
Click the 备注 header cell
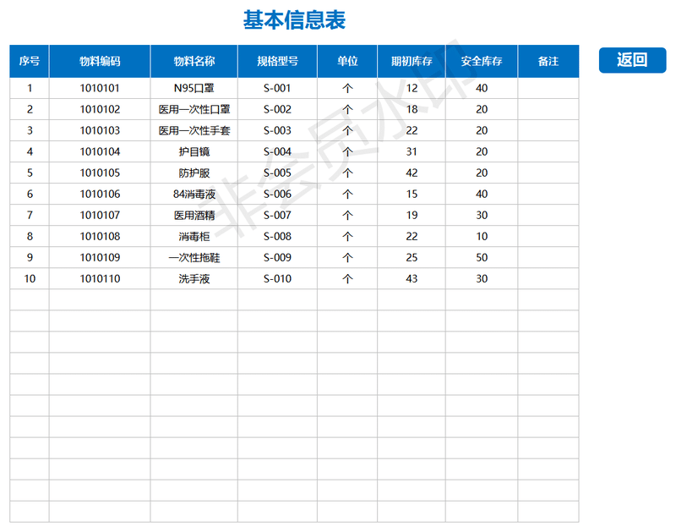click(x=548, y=62)
